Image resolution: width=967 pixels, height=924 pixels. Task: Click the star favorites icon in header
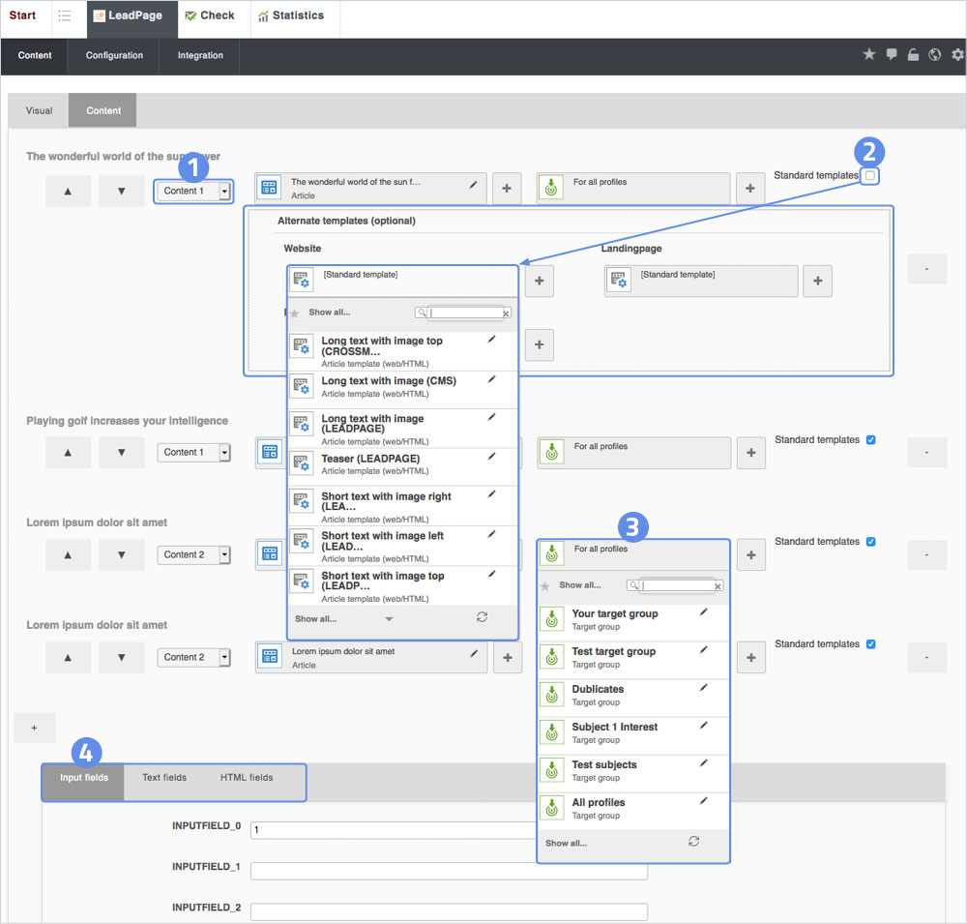tap(868, 55)
